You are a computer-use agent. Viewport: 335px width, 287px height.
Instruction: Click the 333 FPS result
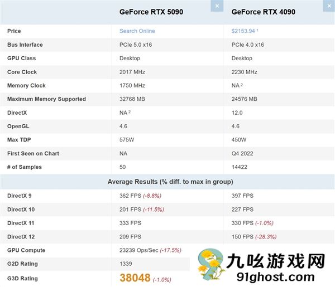pyautogui.click(x=130, y=223)
